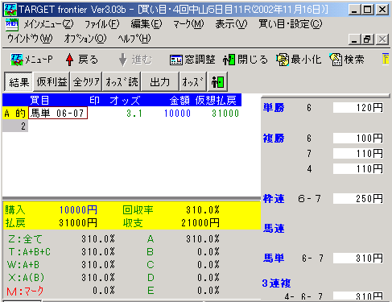Viewport: 392px width, 302px height.
Task: Open the メインメニュー(Z) menu
Action: point(48,24)
